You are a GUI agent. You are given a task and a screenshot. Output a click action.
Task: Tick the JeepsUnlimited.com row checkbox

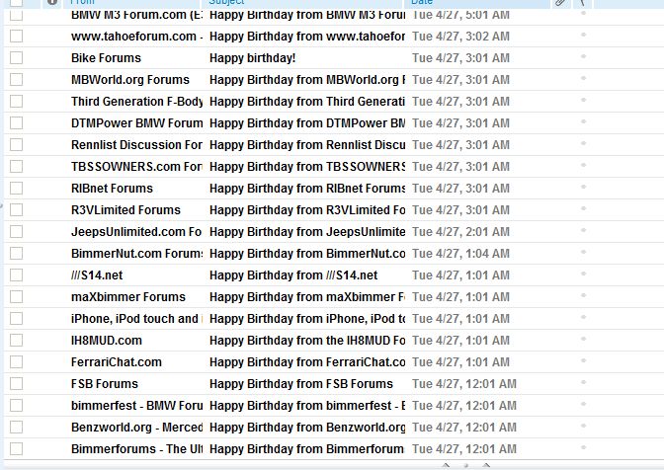(x=16, y=231)
